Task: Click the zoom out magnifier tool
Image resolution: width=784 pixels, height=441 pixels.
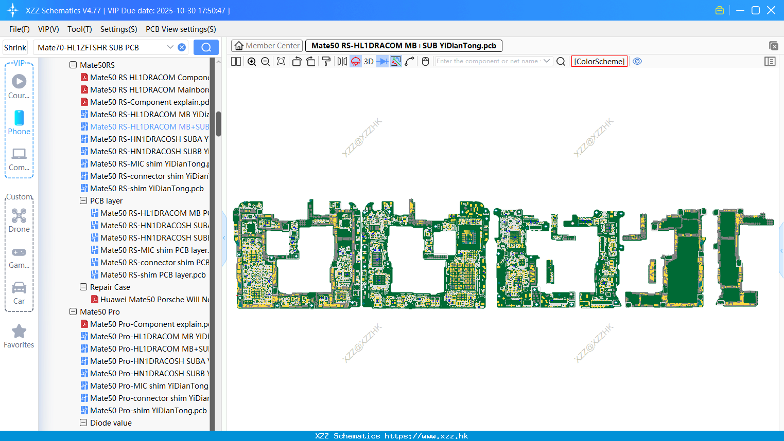Action: point(266,61)
